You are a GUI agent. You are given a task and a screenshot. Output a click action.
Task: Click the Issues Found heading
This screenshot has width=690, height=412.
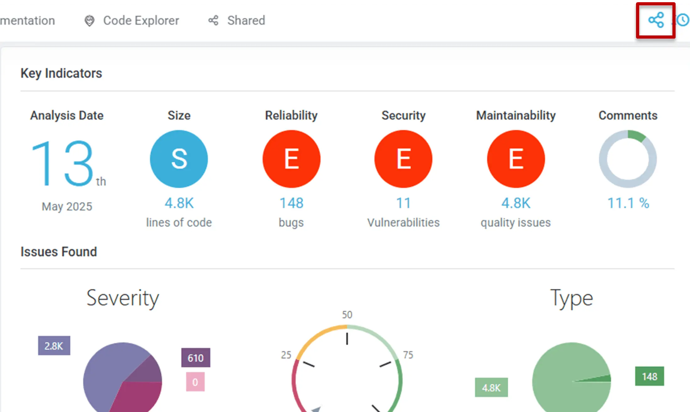[x=59, y=252]
